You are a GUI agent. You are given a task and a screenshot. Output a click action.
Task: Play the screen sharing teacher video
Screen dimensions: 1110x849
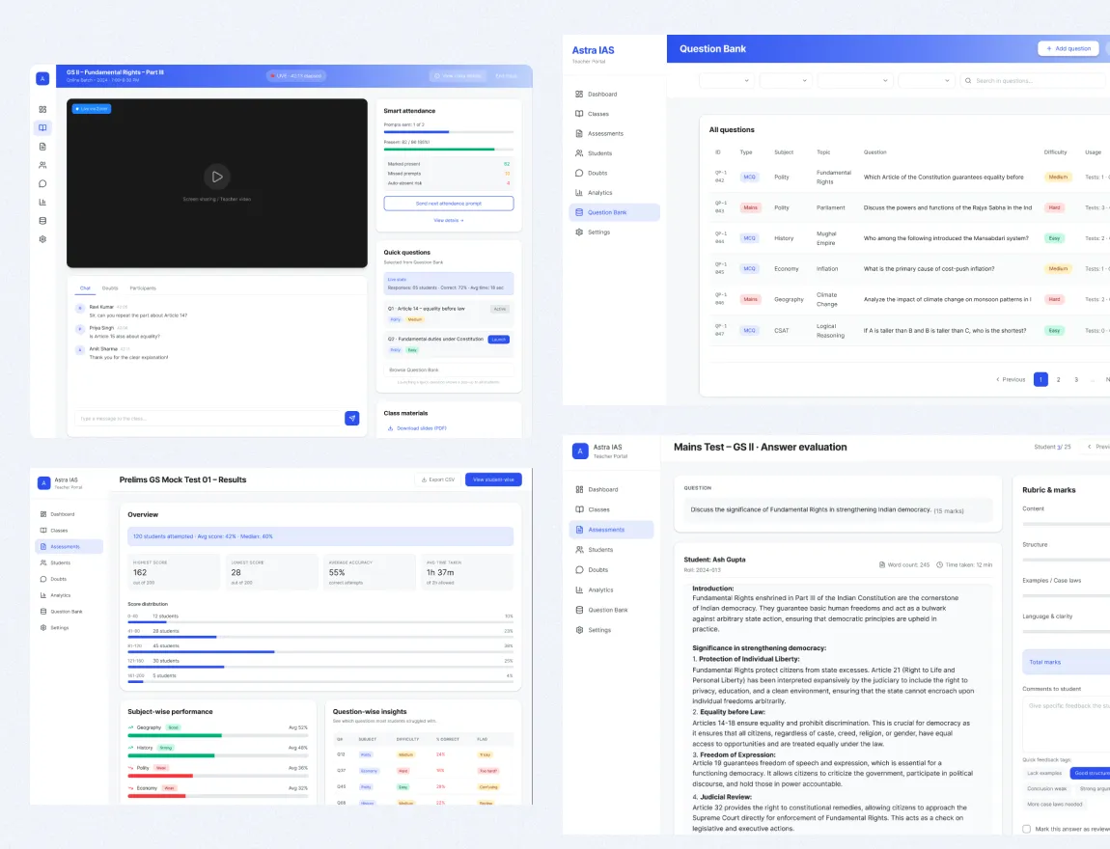coord(216,177)
